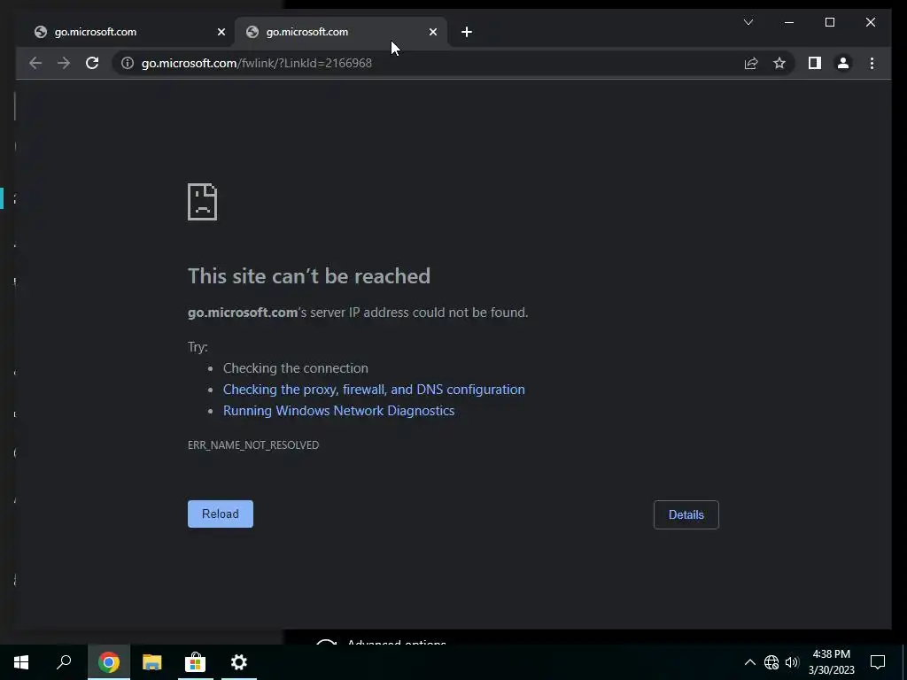Reload the page with the toolbar refresh icon
The width and height of the screenshot is (907, 680).
92,63
